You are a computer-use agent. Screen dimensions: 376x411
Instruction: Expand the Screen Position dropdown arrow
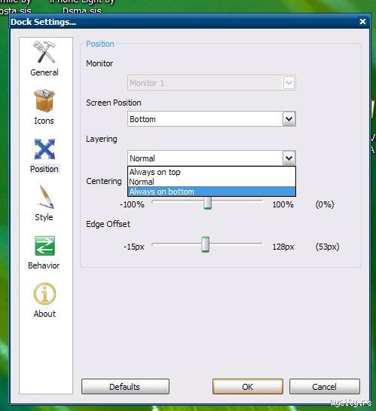point(289,119)
